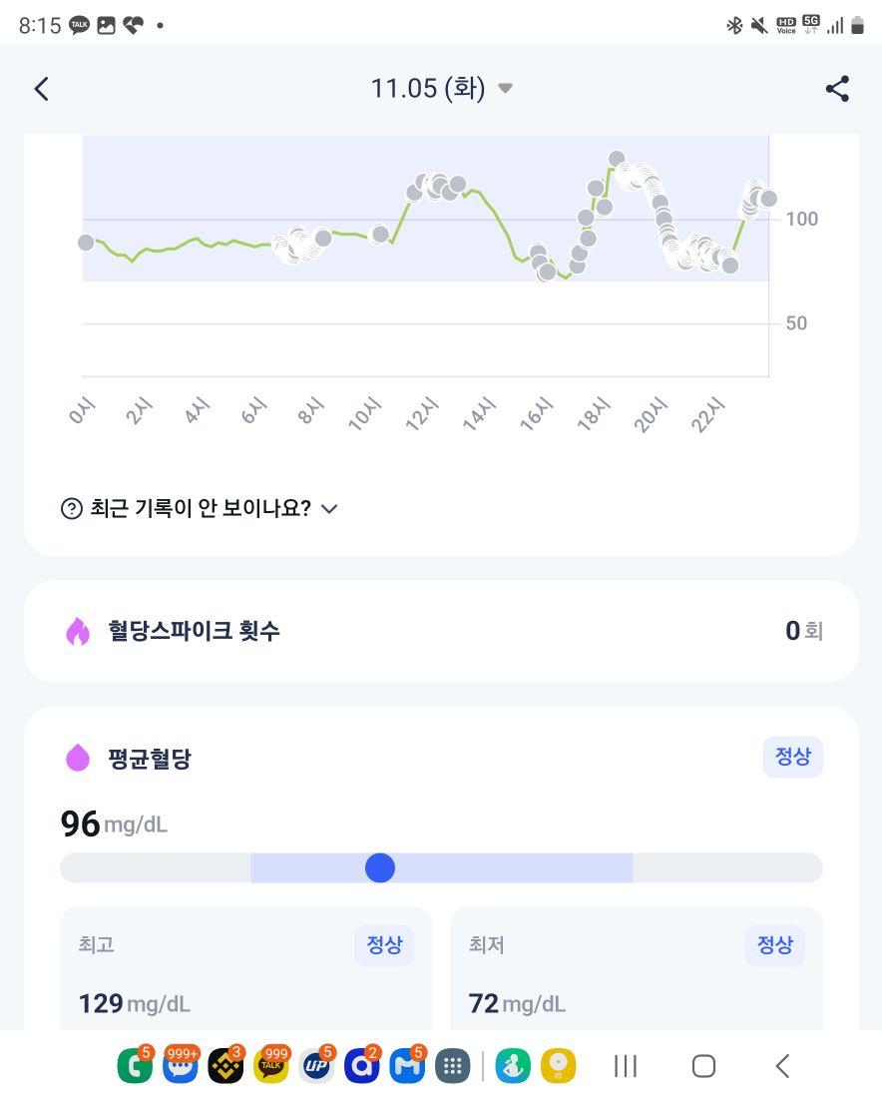882x1102 pixels.
Task: Tap the question mark help icon
Action: click(72, 509)
